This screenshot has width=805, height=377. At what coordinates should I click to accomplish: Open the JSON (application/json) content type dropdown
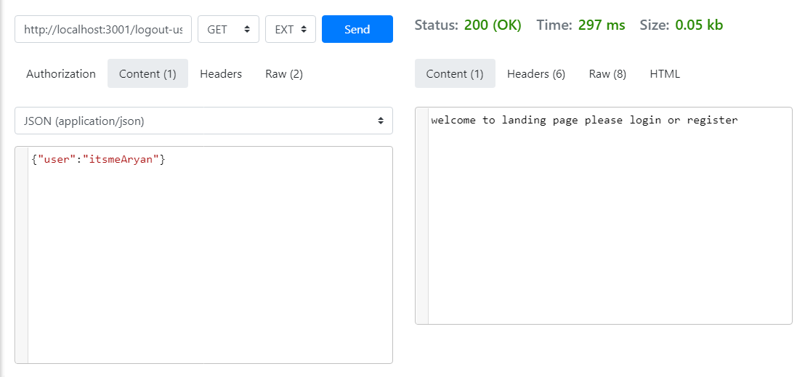(204, 121)
